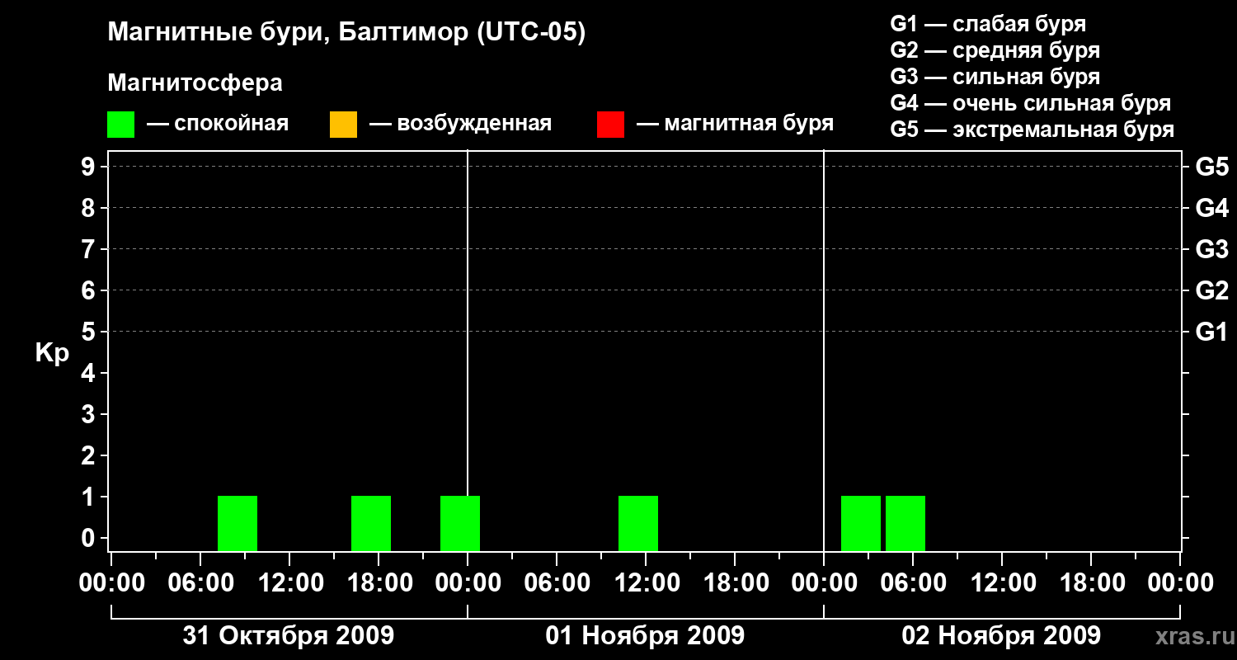Click the date label '31 Октября 2009'

pos(289,635)
